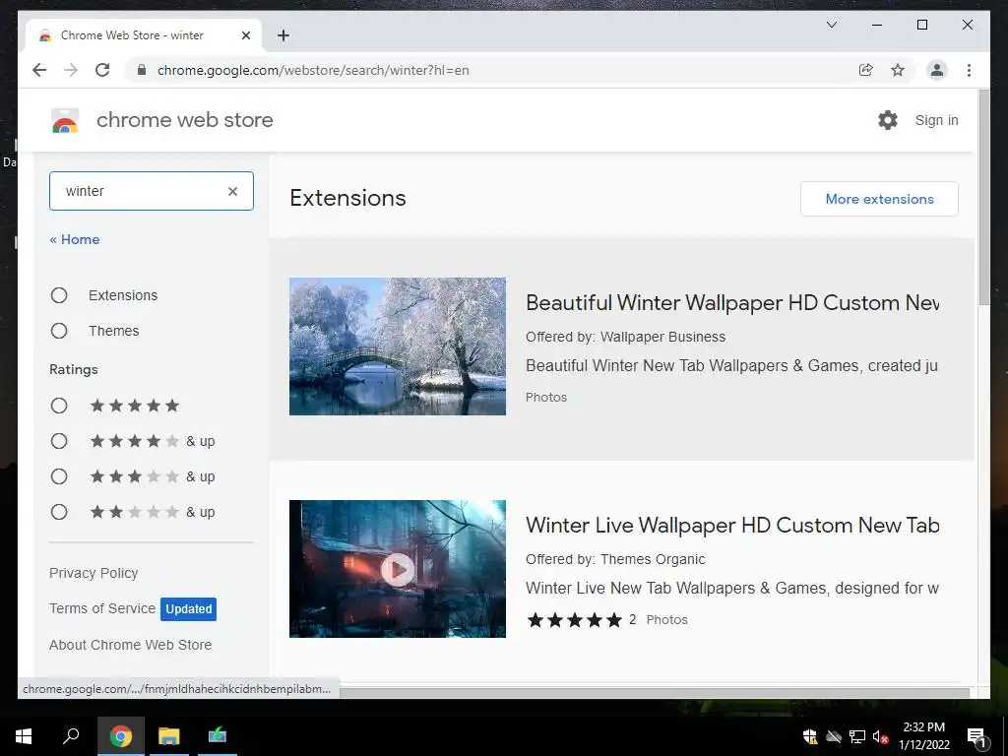Return to the web store Home
Viewport: 1008px width, 756px height.
75,239
